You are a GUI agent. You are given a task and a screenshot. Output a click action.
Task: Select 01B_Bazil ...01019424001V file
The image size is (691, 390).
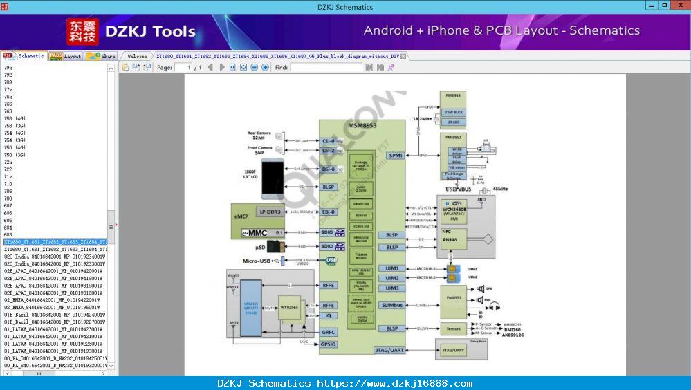[x=55, y=315]
